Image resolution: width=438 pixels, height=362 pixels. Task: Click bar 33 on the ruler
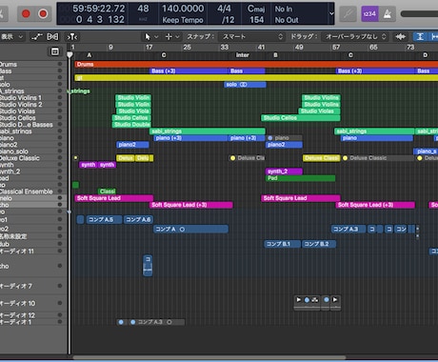(225, 48)
